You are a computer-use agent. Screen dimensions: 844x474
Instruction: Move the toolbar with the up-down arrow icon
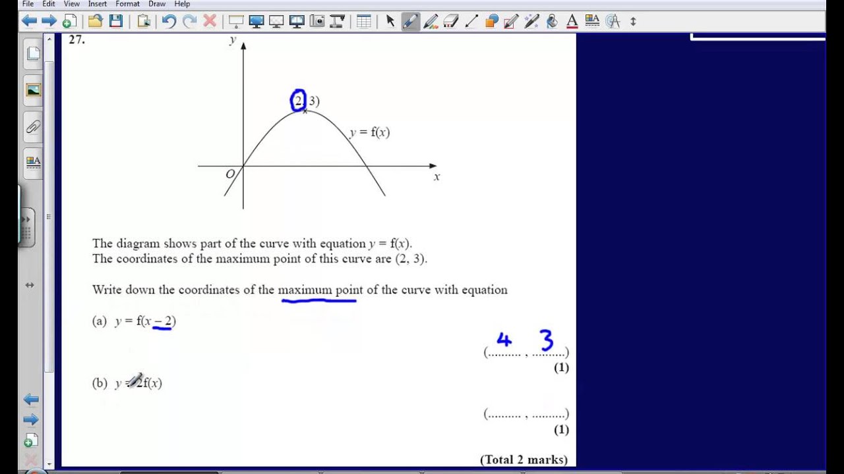pos(633,21)
